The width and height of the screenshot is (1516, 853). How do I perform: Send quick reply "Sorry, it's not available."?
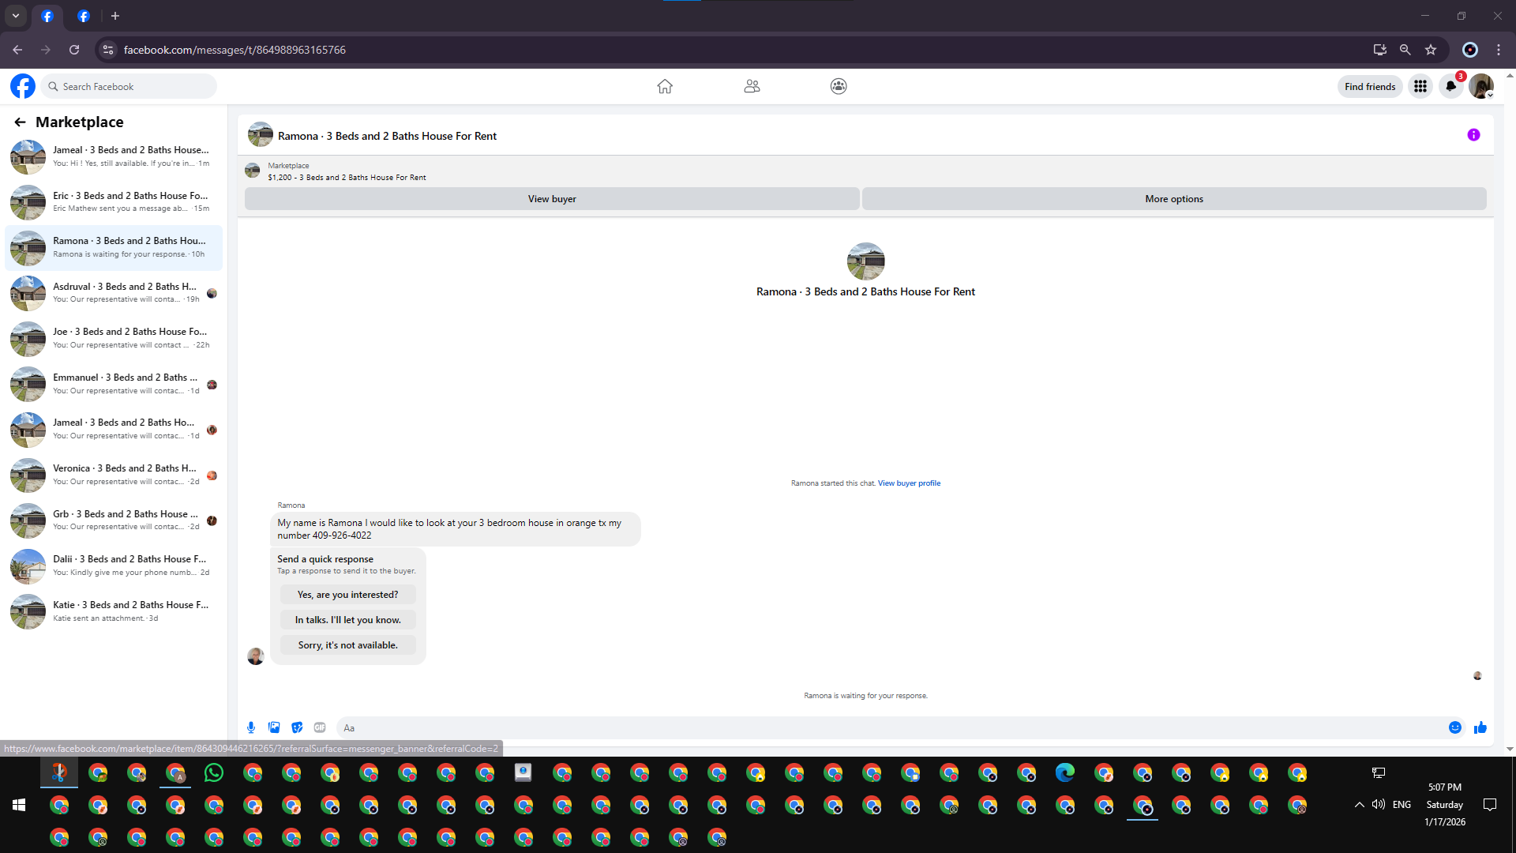coord(347,645)
